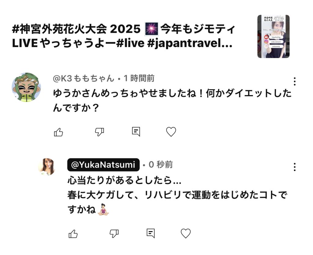Open the YukaNatsumi profile picture

47,167
